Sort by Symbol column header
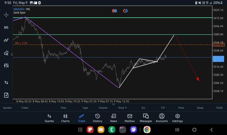 coord(7,108)
